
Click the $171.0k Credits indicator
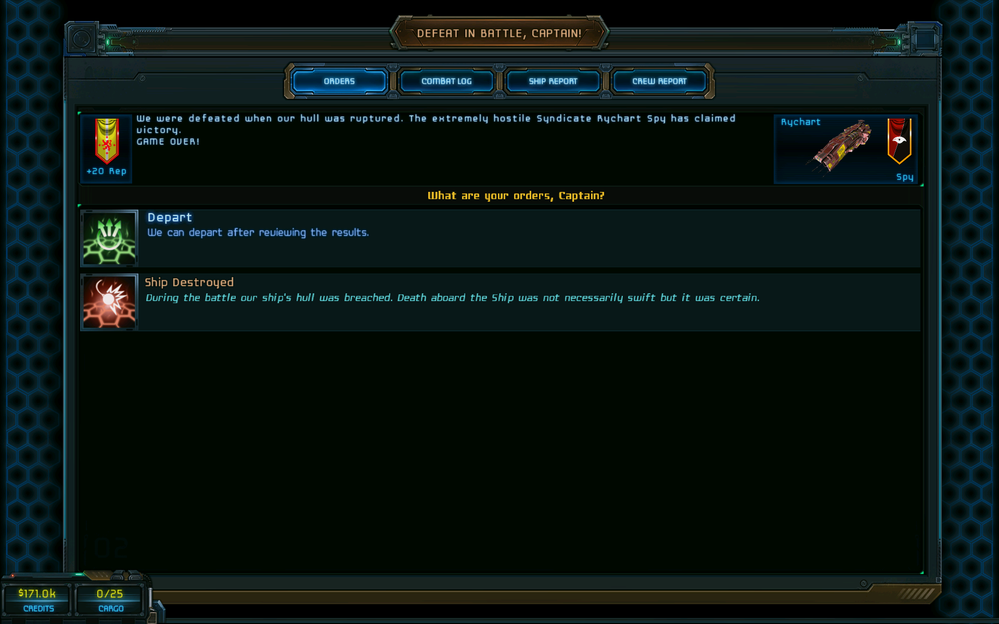pyautogui.click(x=37, y=600)
